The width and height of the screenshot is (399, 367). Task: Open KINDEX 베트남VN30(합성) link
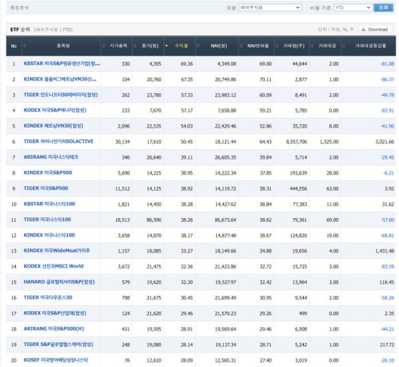click(53, 126)
